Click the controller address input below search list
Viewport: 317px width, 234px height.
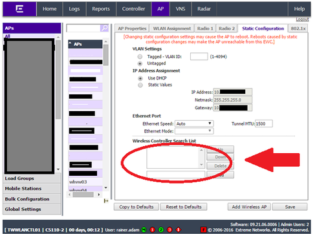176,175
